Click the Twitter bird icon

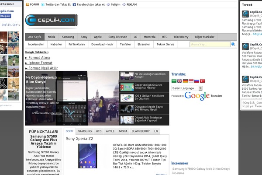tap(43, 4)
